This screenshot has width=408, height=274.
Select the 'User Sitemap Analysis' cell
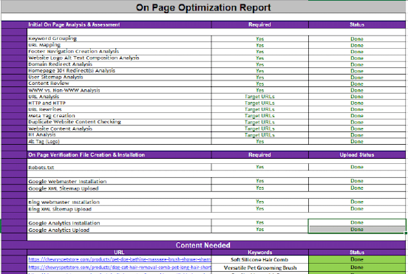tap(120, 78)
